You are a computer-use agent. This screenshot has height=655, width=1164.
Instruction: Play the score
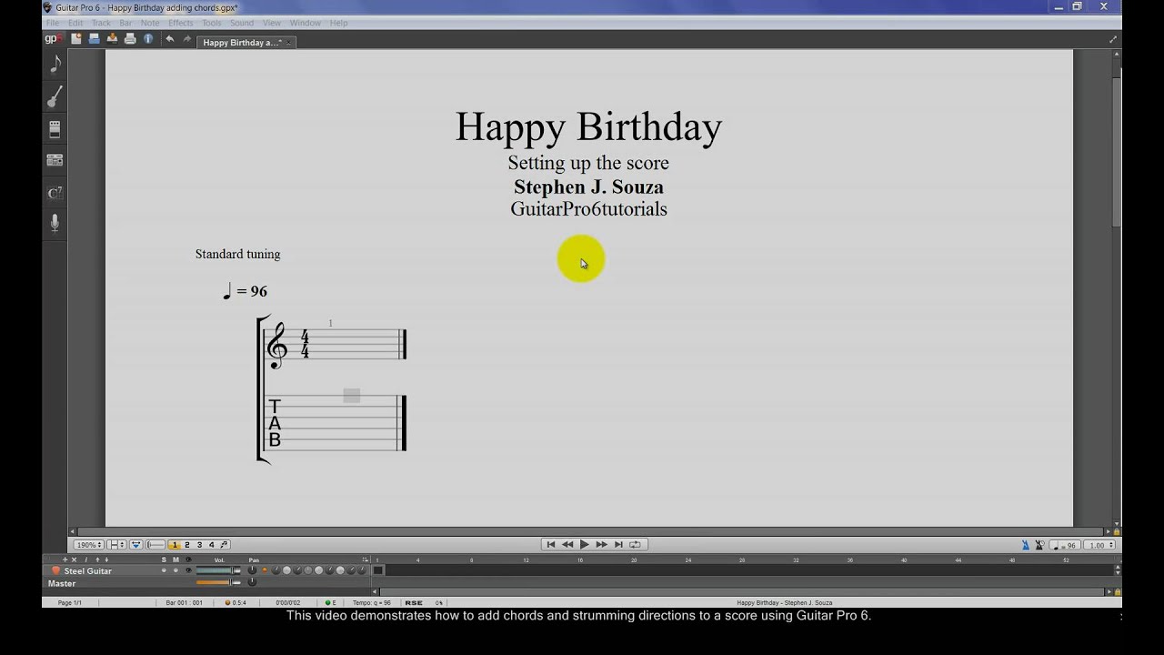[x=584, y=544]
